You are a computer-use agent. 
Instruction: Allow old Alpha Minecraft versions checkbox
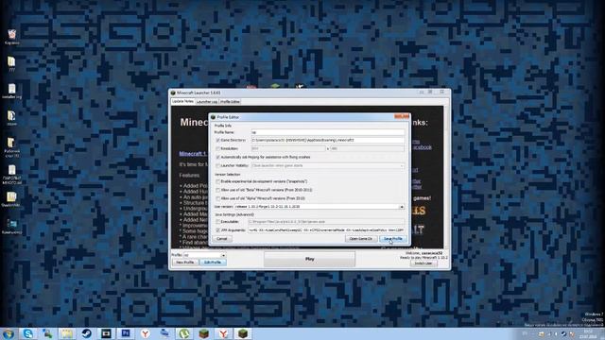218,198
